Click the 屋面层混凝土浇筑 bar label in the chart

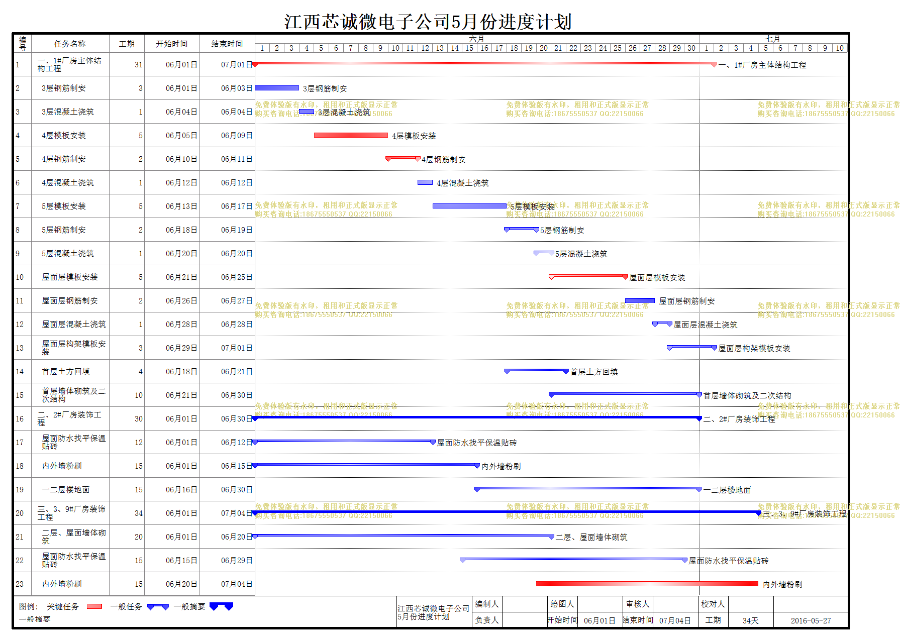(706, 325)
